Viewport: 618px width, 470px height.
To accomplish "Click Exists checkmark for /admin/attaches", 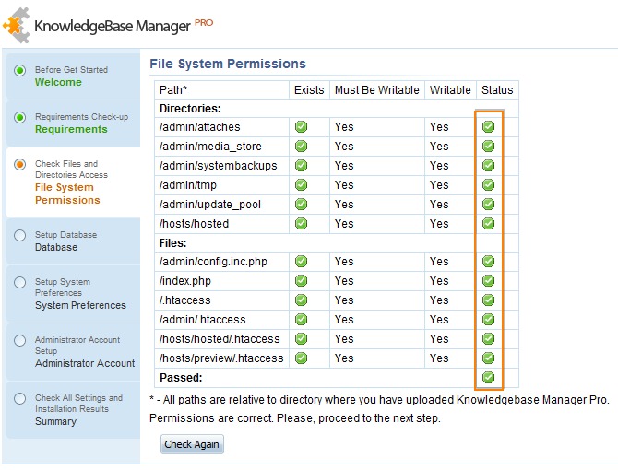I will coord(301,127).
